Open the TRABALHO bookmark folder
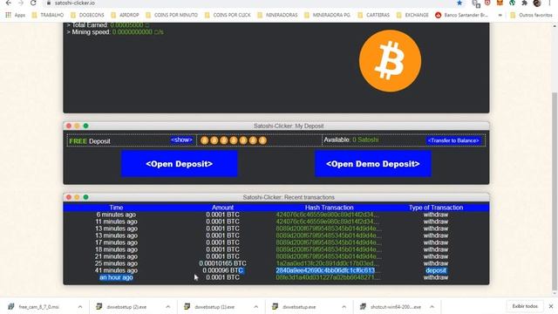Viewport: 558px width, 314px height. [48, 15]
